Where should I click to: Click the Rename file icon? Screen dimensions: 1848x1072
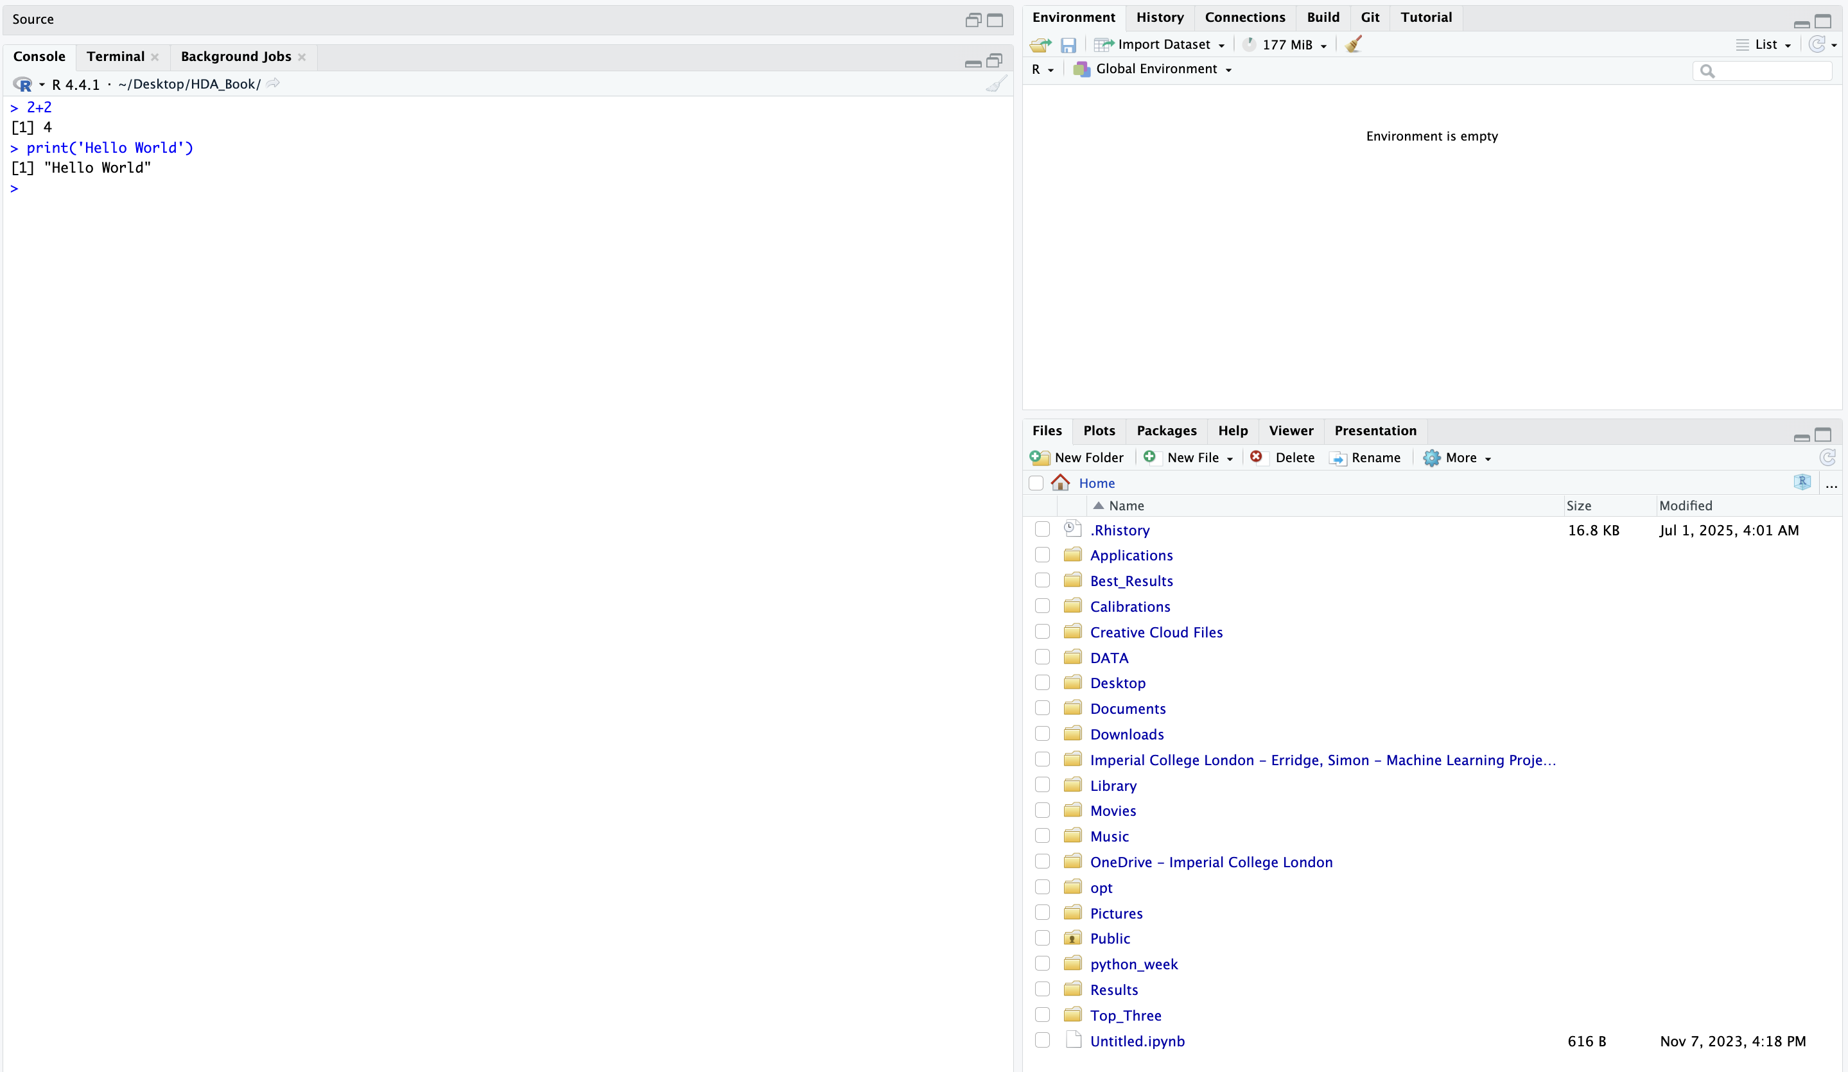[1338, 458]
